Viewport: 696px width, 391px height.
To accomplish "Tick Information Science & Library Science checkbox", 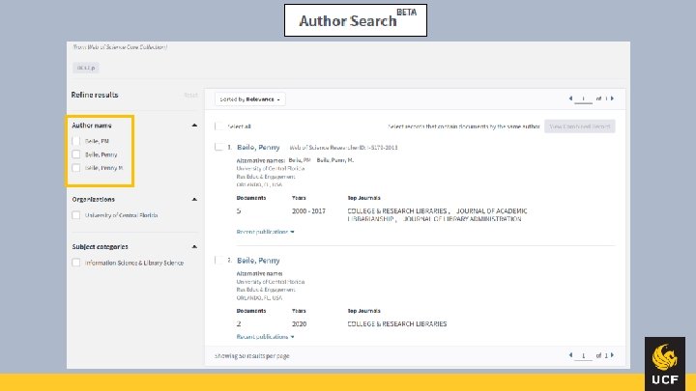I will point(76,263).
